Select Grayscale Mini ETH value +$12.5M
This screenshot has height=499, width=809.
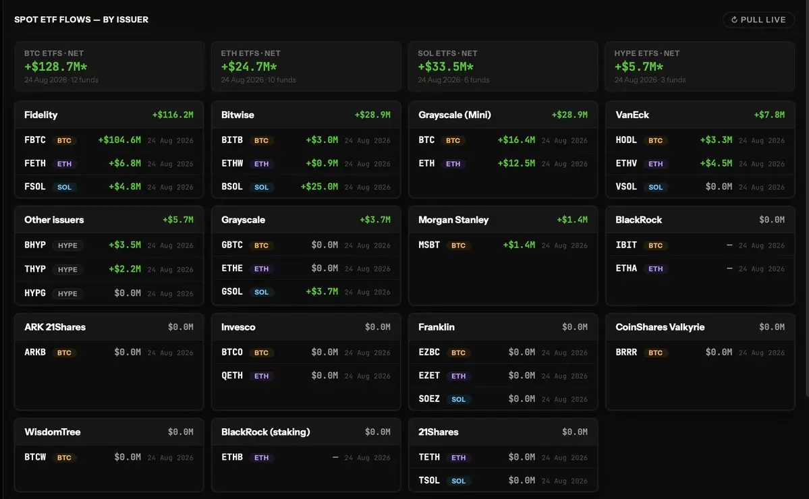[x=516, y=163]
